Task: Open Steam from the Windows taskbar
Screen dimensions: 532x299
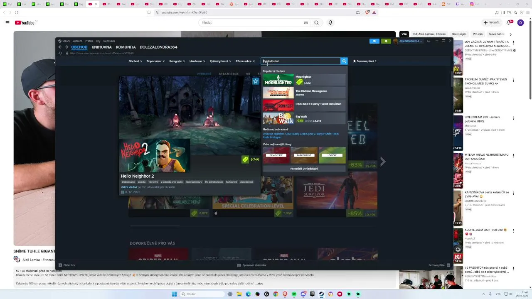Action: click(321, 294)
